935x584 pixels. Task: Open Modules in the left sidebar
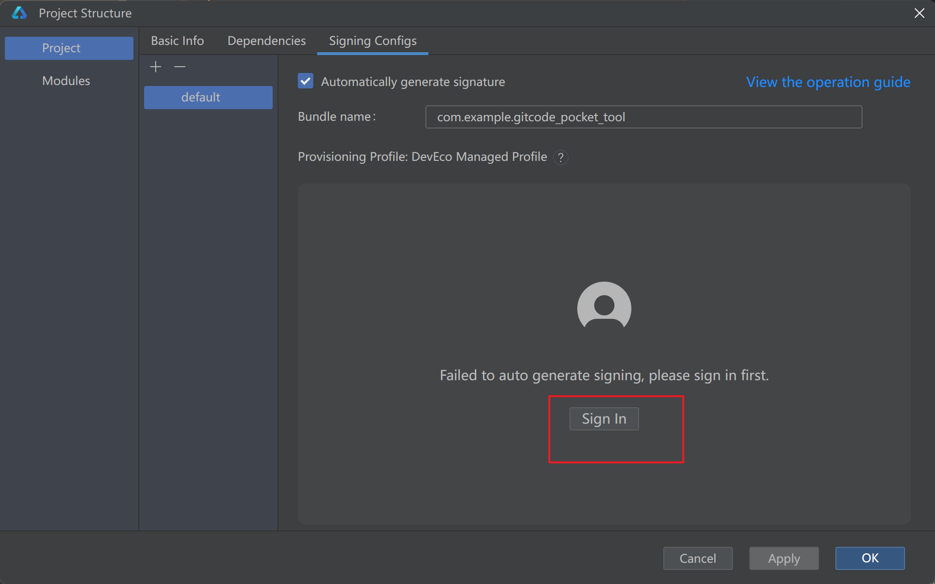point(66,81)
